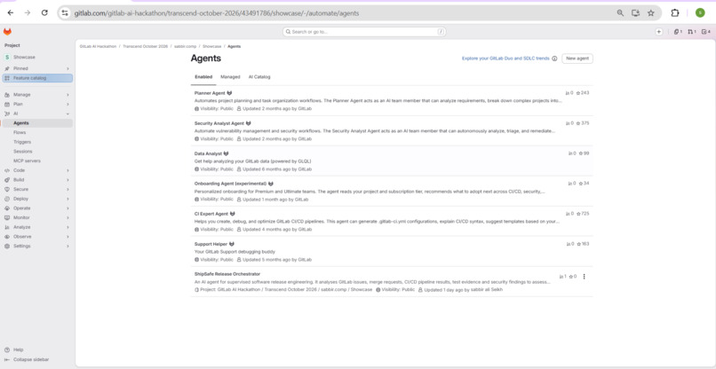Open Feature catalog in sidebar

coord(37,78)
